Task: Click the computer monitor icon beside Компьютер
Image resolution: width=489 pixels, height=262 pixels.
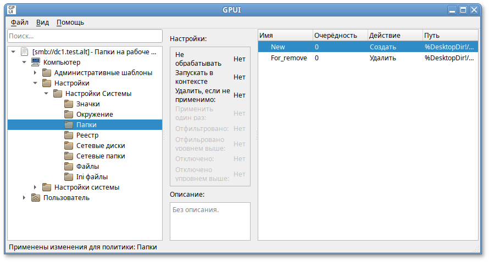Action: [36, 62]
